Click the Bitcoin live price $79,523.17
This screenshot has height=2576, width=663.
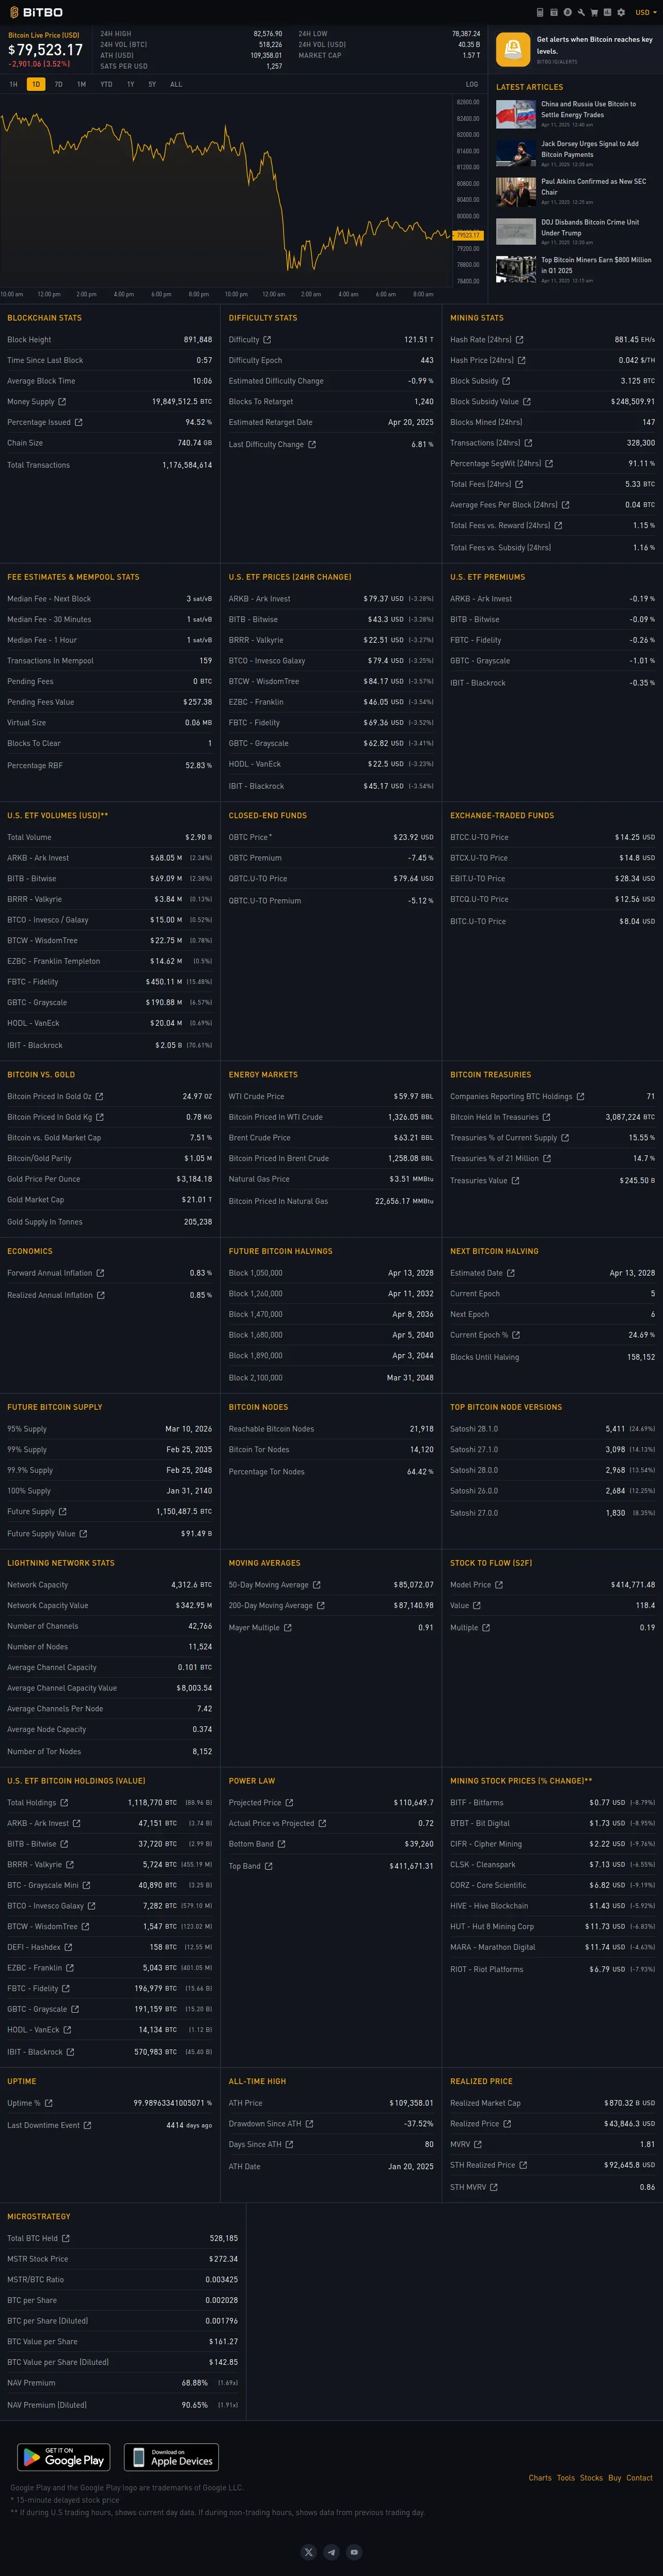click(46, 50)
